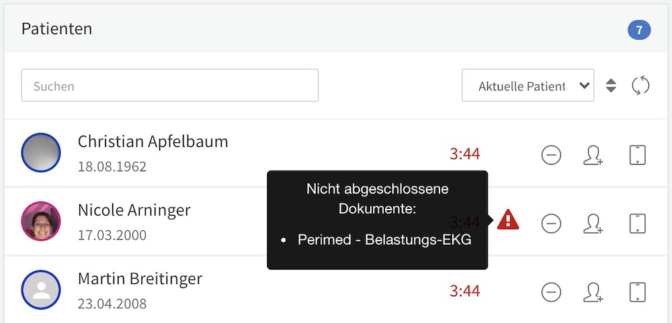Click Martin Breitinger's placeholder avatar
Image resolution: width=672 pixels, height=323 pixels.
click(x=41, y=289)
